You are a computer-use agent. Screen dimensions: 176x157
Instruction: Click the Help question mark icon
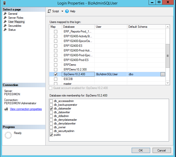pyautogui.click(x=67, y=11)
